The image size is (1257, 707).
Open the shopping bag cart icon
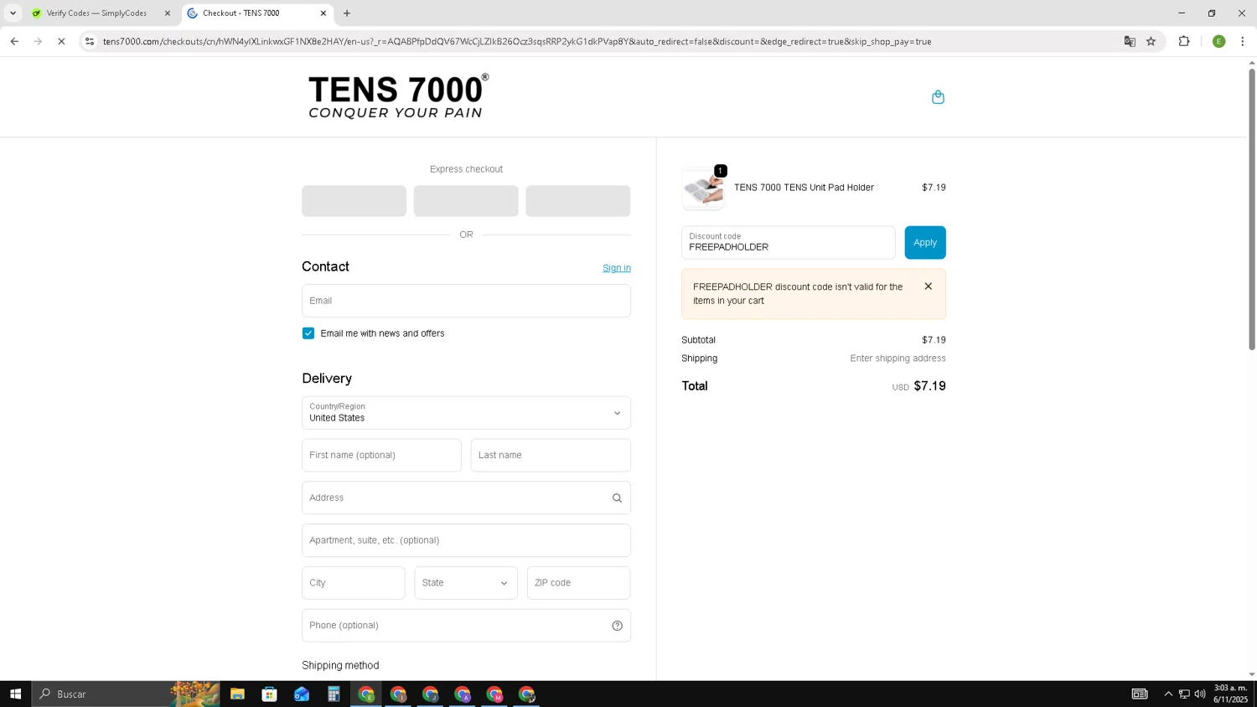pos(938,97)
